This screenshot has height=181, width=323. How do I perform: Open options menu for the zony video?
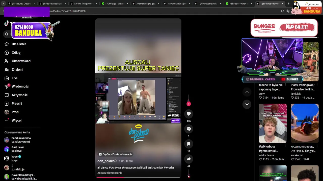(285, 85)
